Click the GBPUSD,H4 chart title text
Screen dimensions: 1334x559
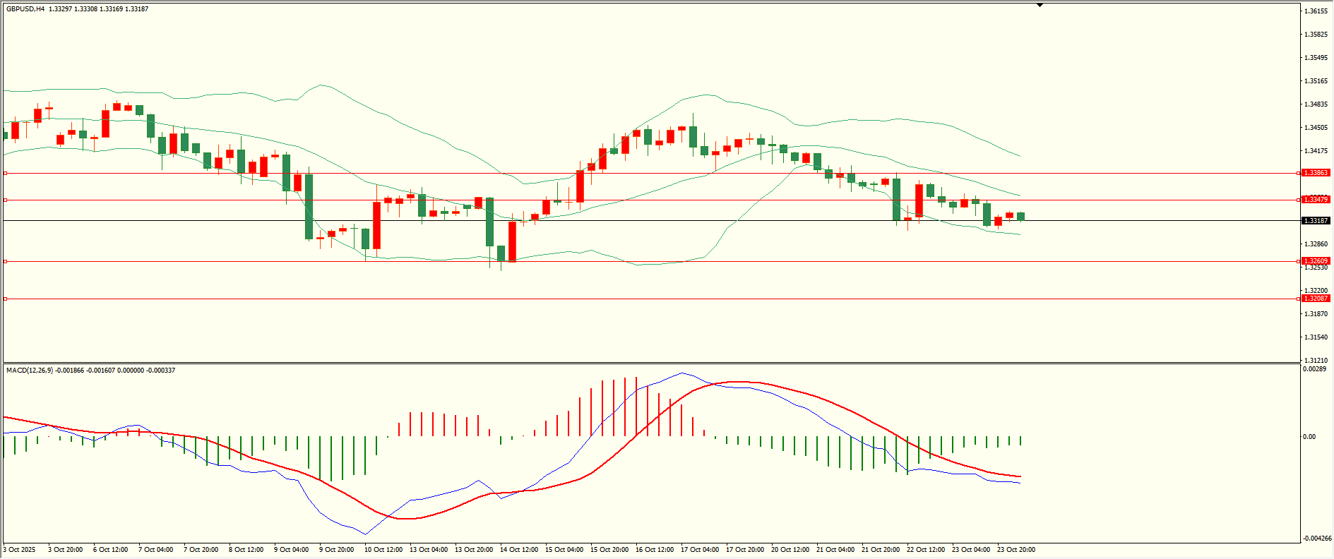(x=25, y=9)
